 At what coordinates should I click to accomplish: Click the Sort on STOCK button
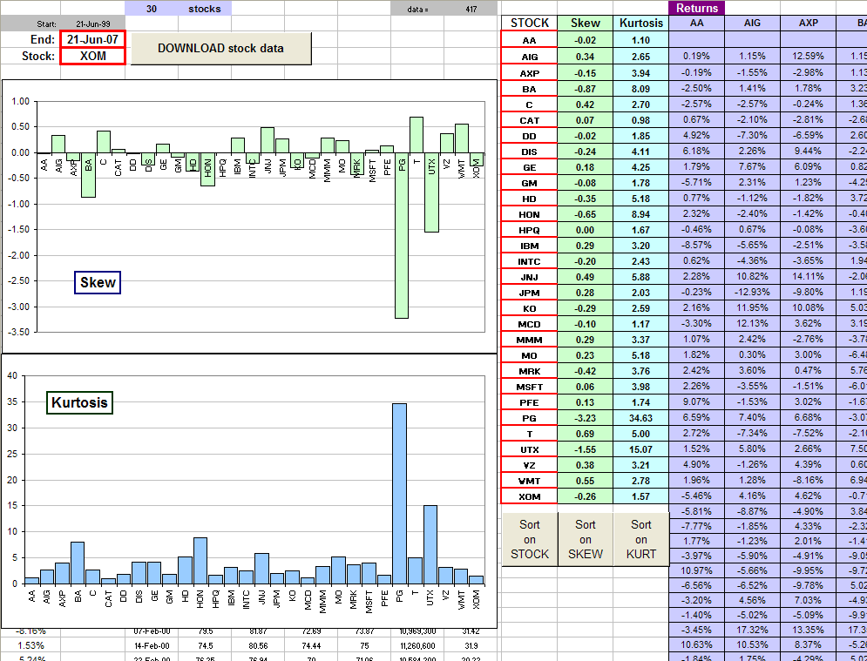point(530,539)
